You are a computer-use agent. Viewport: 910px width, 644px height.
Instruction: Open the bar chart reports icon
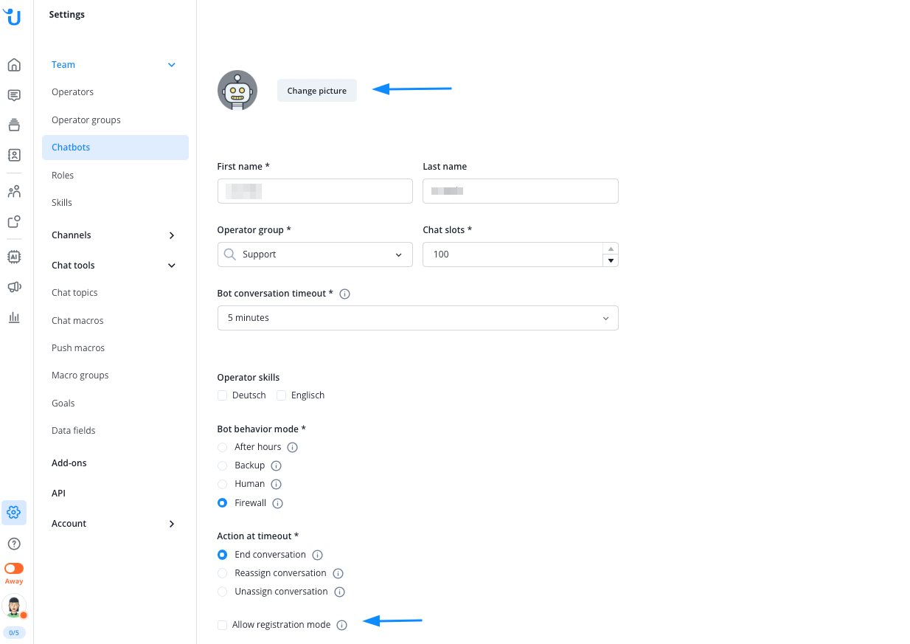[14, 317]
